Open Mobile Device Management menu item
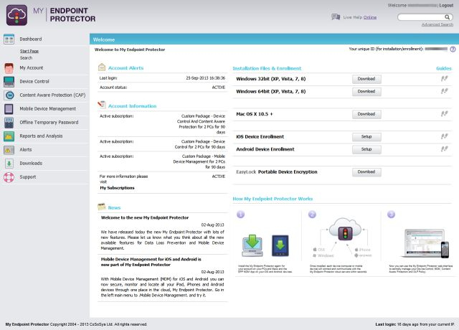The height and width of the screenshot is (330, 459). [48, 109]
